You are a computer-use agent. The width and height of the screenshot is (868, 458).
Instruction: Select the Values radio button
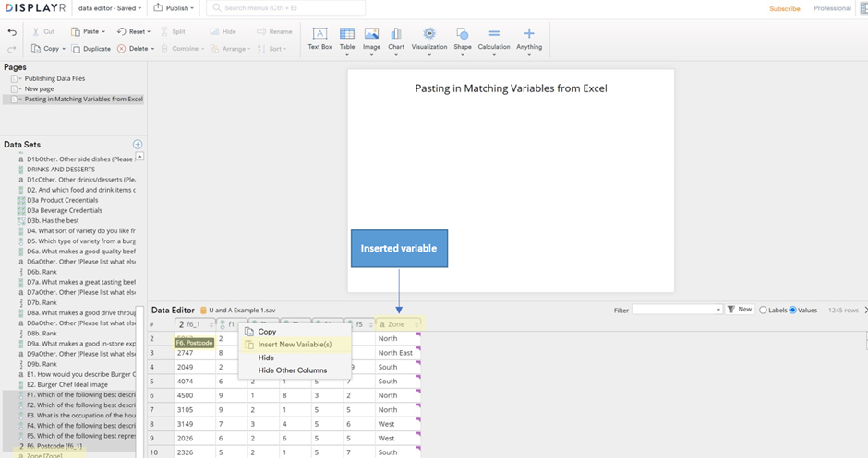point(792,310)
